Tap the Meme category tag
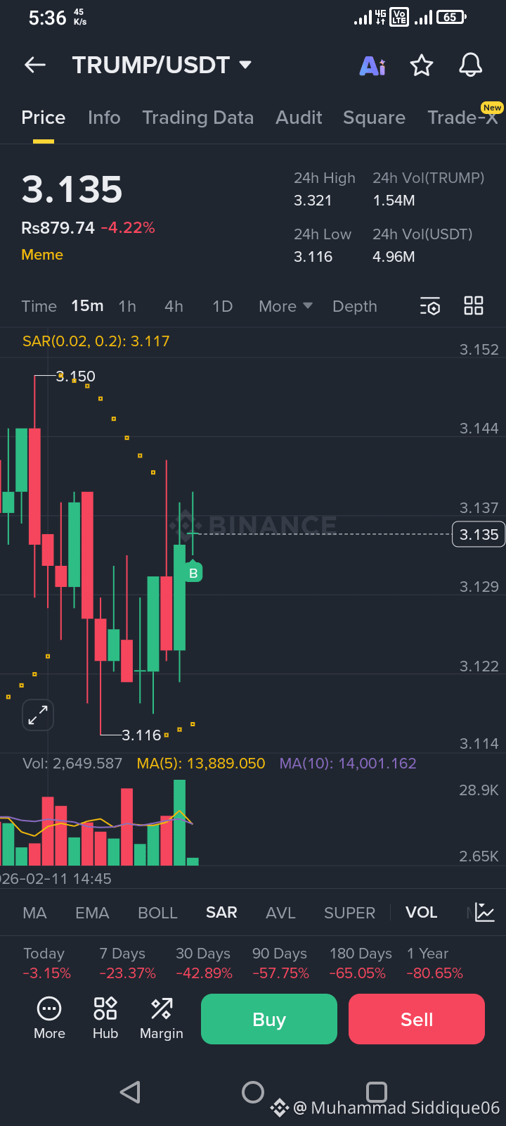 coord(42,255)
